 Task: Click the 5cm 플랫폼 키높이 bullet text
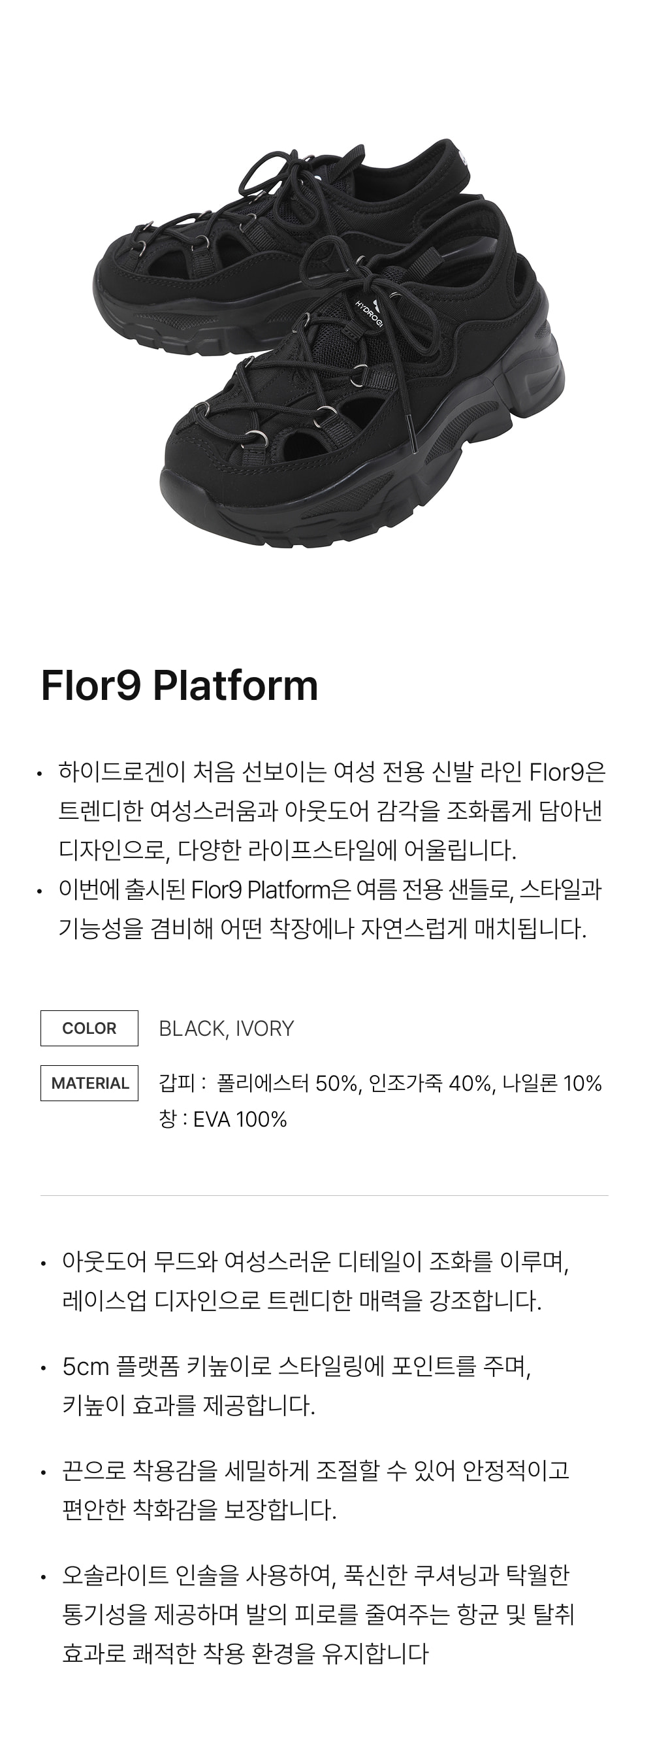click(296, 1386)
